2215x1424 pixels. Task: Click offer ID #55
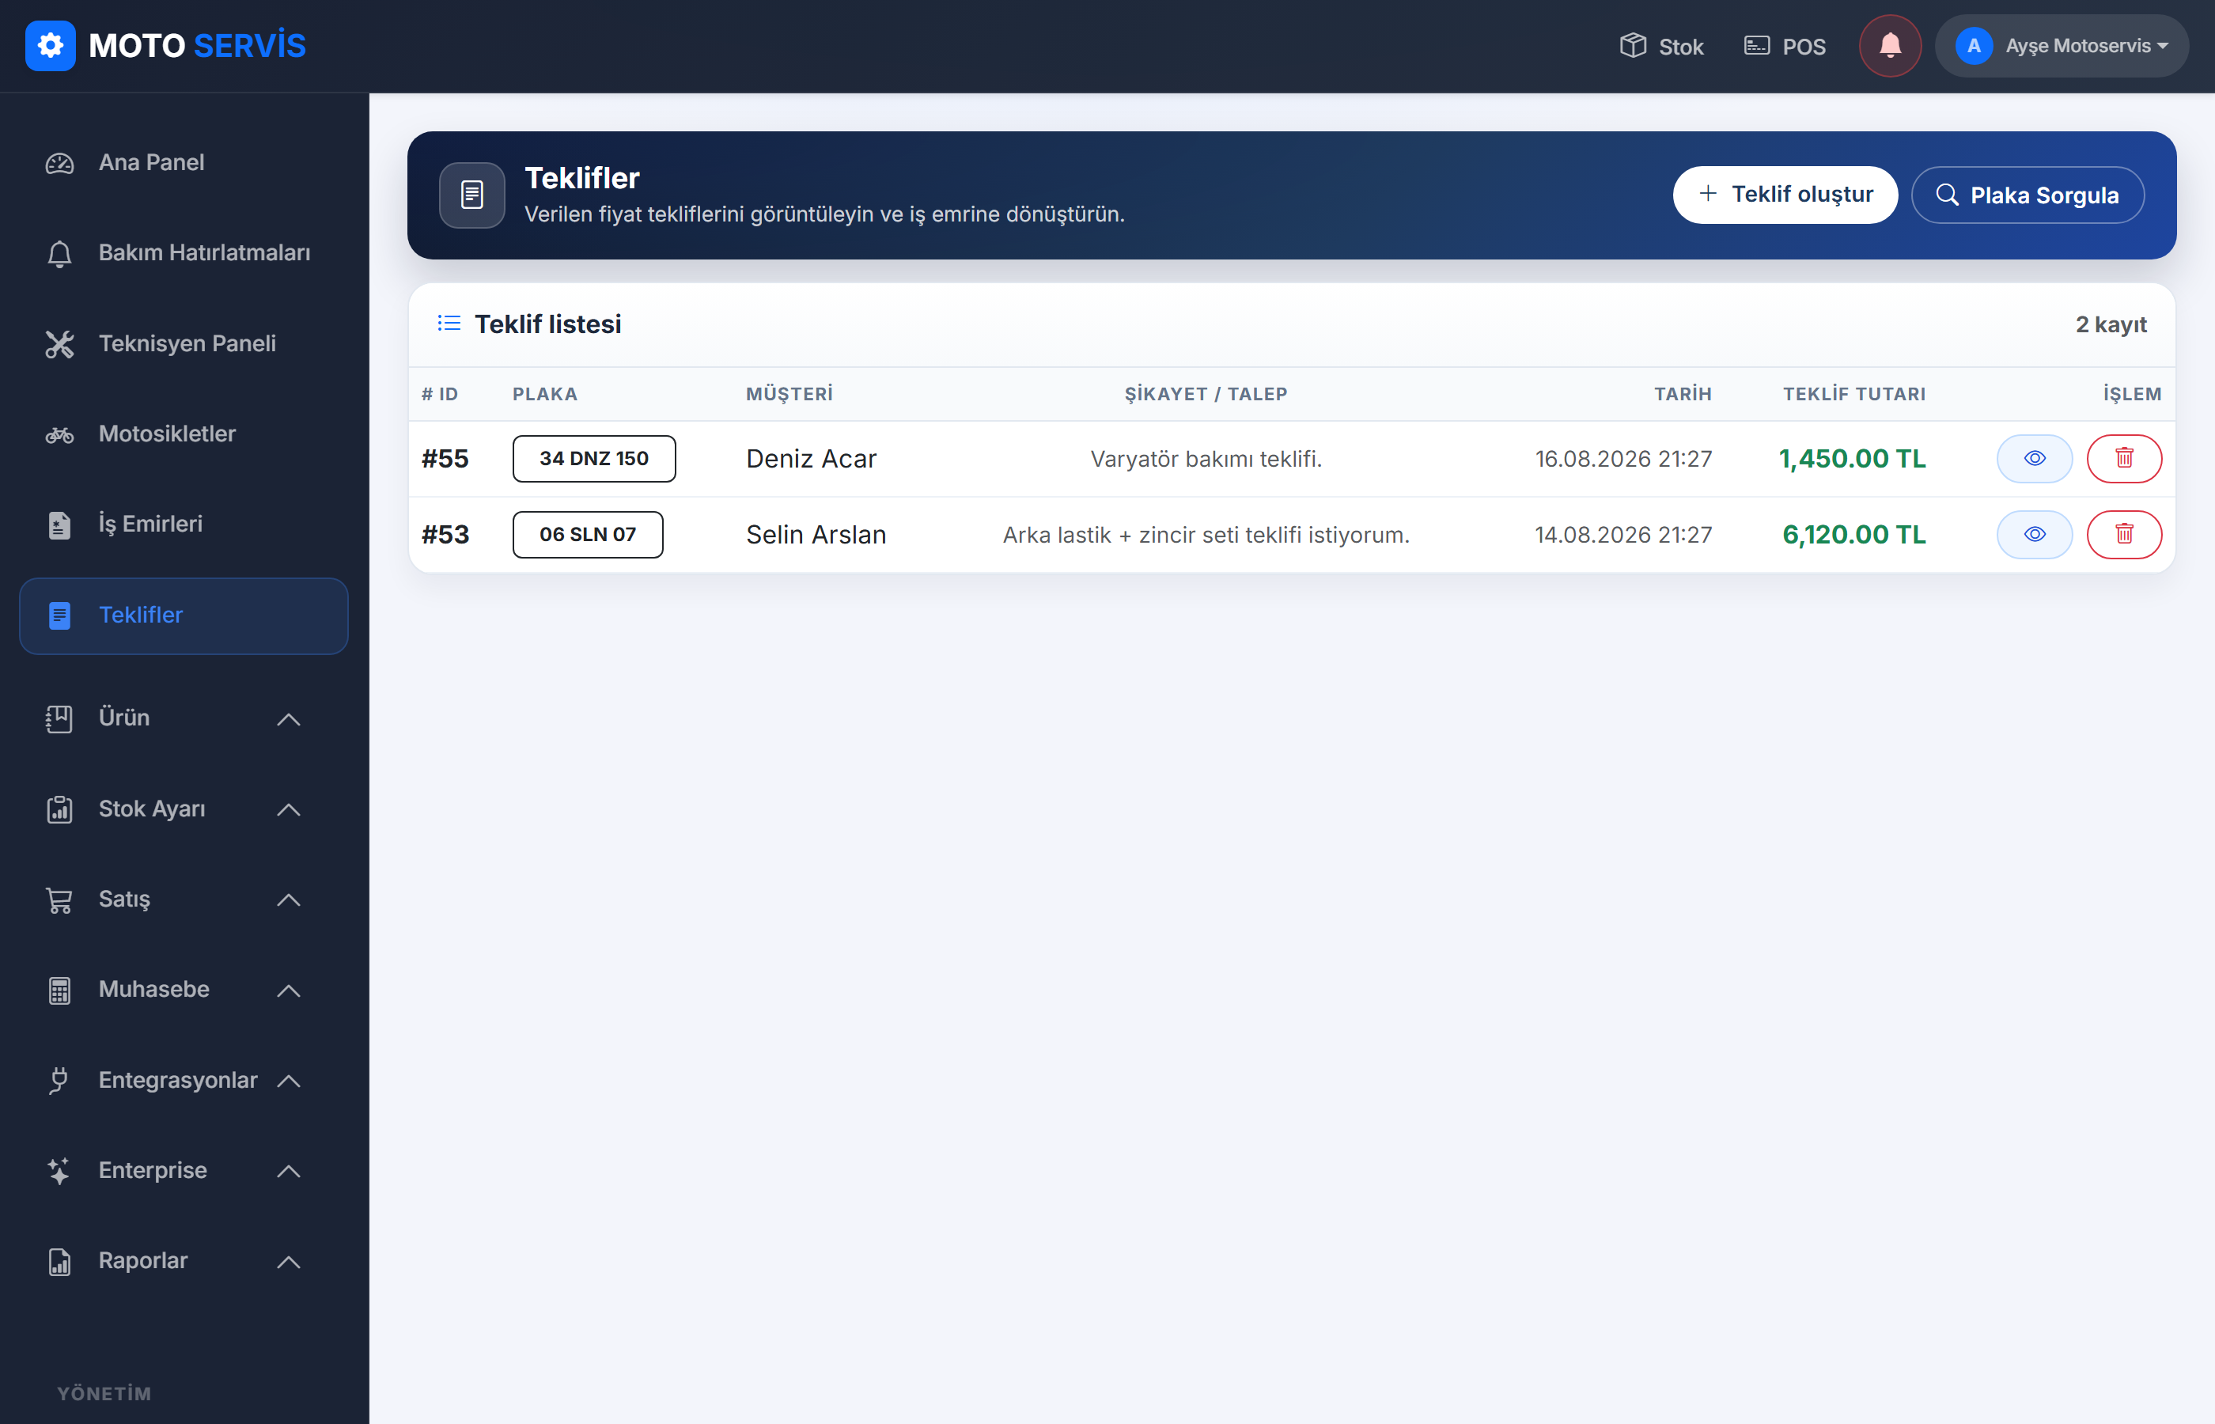tap(445, 459)
